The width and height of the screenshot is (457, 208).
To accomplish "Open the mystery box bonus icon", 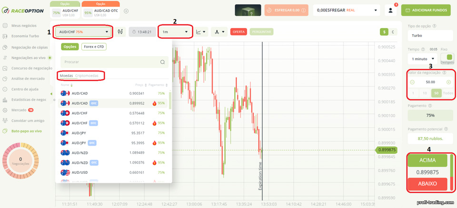I will (x=248, y=10).
